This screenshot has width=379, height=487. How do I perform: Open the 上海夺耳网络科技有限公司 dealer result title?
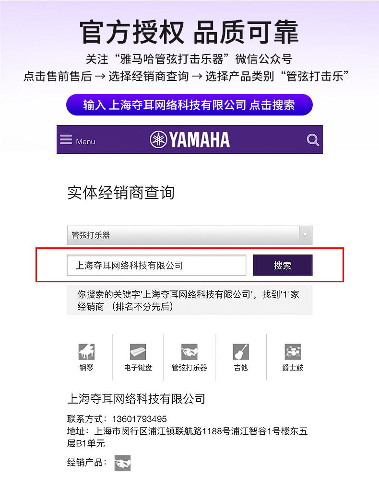coord(136,399)
